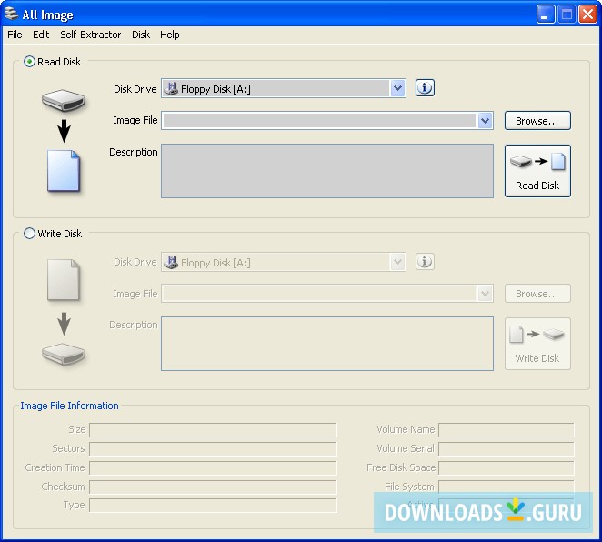Click the Volume Name field
Image resolution: width=602 pixels, height=542 pixels.
pyautogui.click(x=507, y=430)
